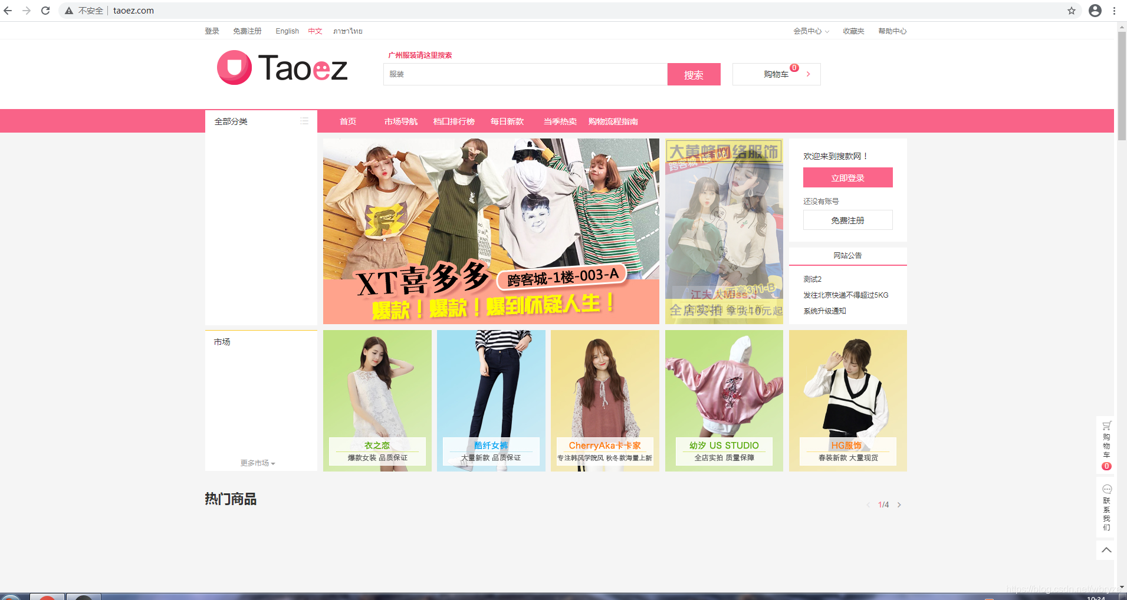Image resolution: width=1127 pixels, height=600 pixels.
Task: Open the CherryAka卡卡家 shop thumbnail
Action: pyautogui.click(x=605, y=401)
